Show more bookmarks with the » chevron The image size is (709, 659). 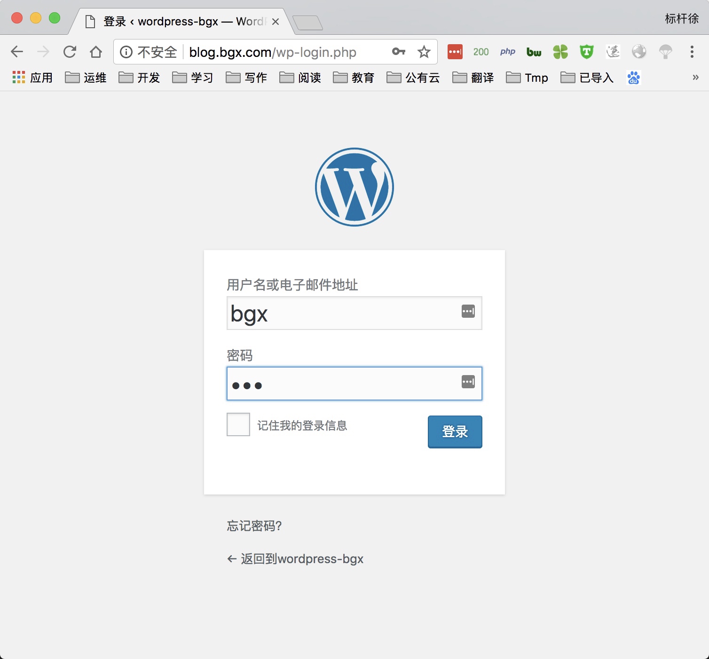pyautogui.click(x=695, y=78)
